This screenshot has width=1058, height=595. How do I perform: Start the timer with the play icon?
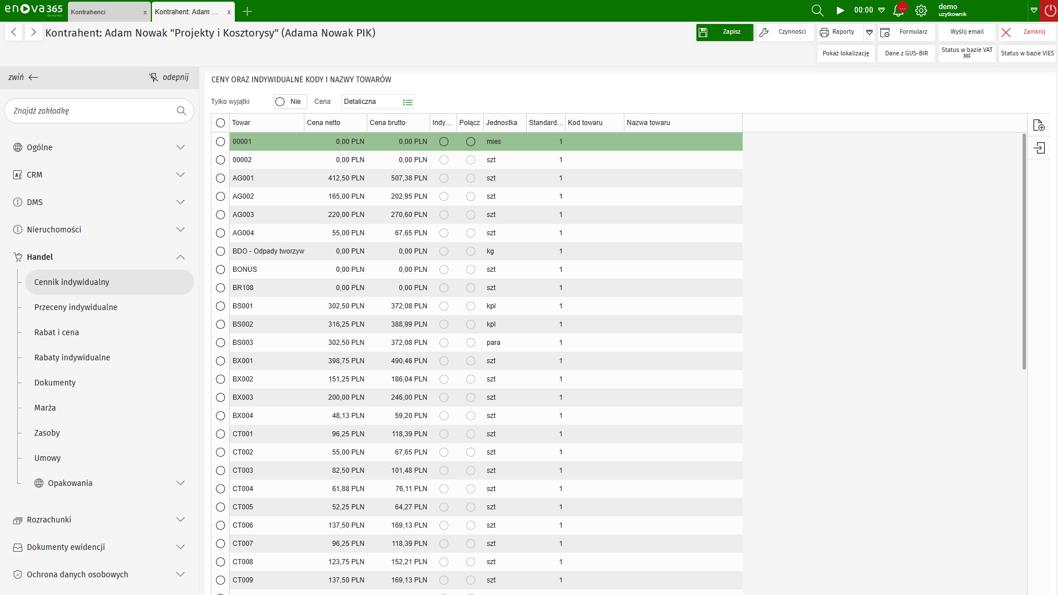click(x=840, y=10)
